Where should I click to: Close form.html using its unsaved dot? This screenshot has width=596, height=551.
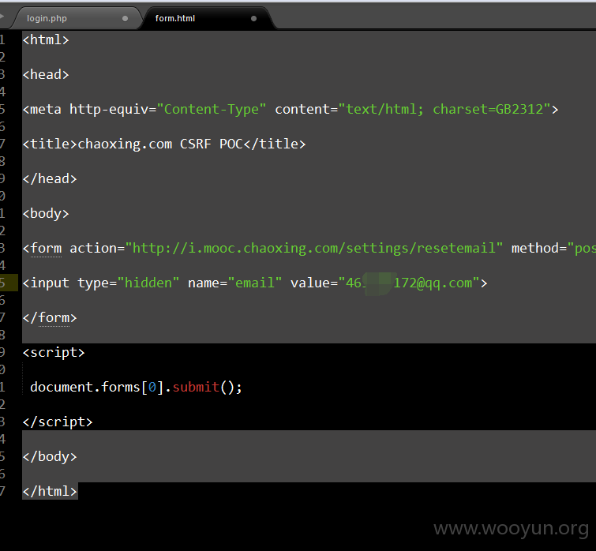(x=253, y=18)
